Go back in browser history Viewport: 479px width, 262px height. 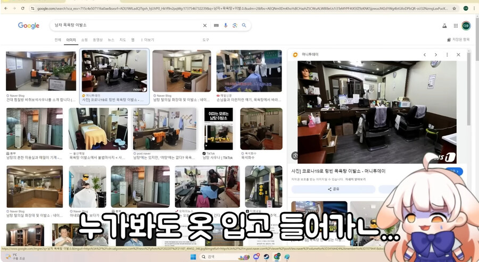[6, 9]
